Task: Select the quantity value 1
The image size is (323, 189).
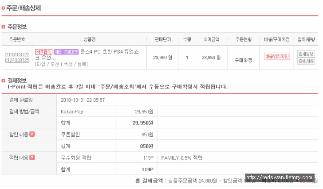Action: pyautogui.click(x=187, y=58)
